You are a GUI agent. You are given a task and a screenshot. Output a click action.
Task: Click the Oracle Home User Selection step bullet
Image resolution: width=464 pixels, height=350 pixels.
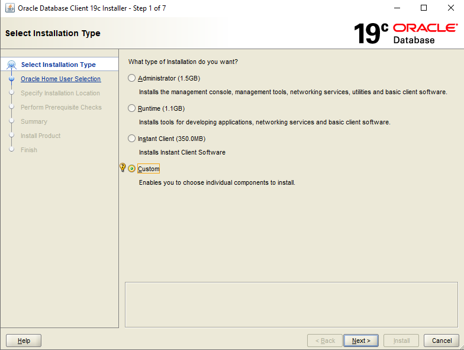[12, 79]
